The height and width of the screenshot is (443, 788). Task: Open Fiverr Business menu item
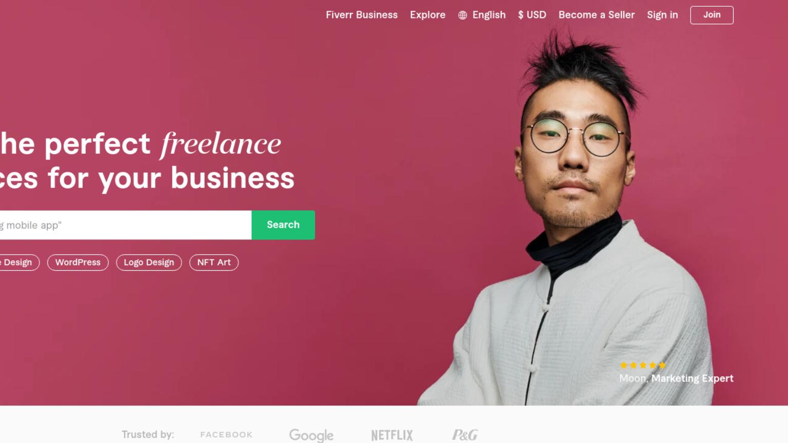click(362, 15)
